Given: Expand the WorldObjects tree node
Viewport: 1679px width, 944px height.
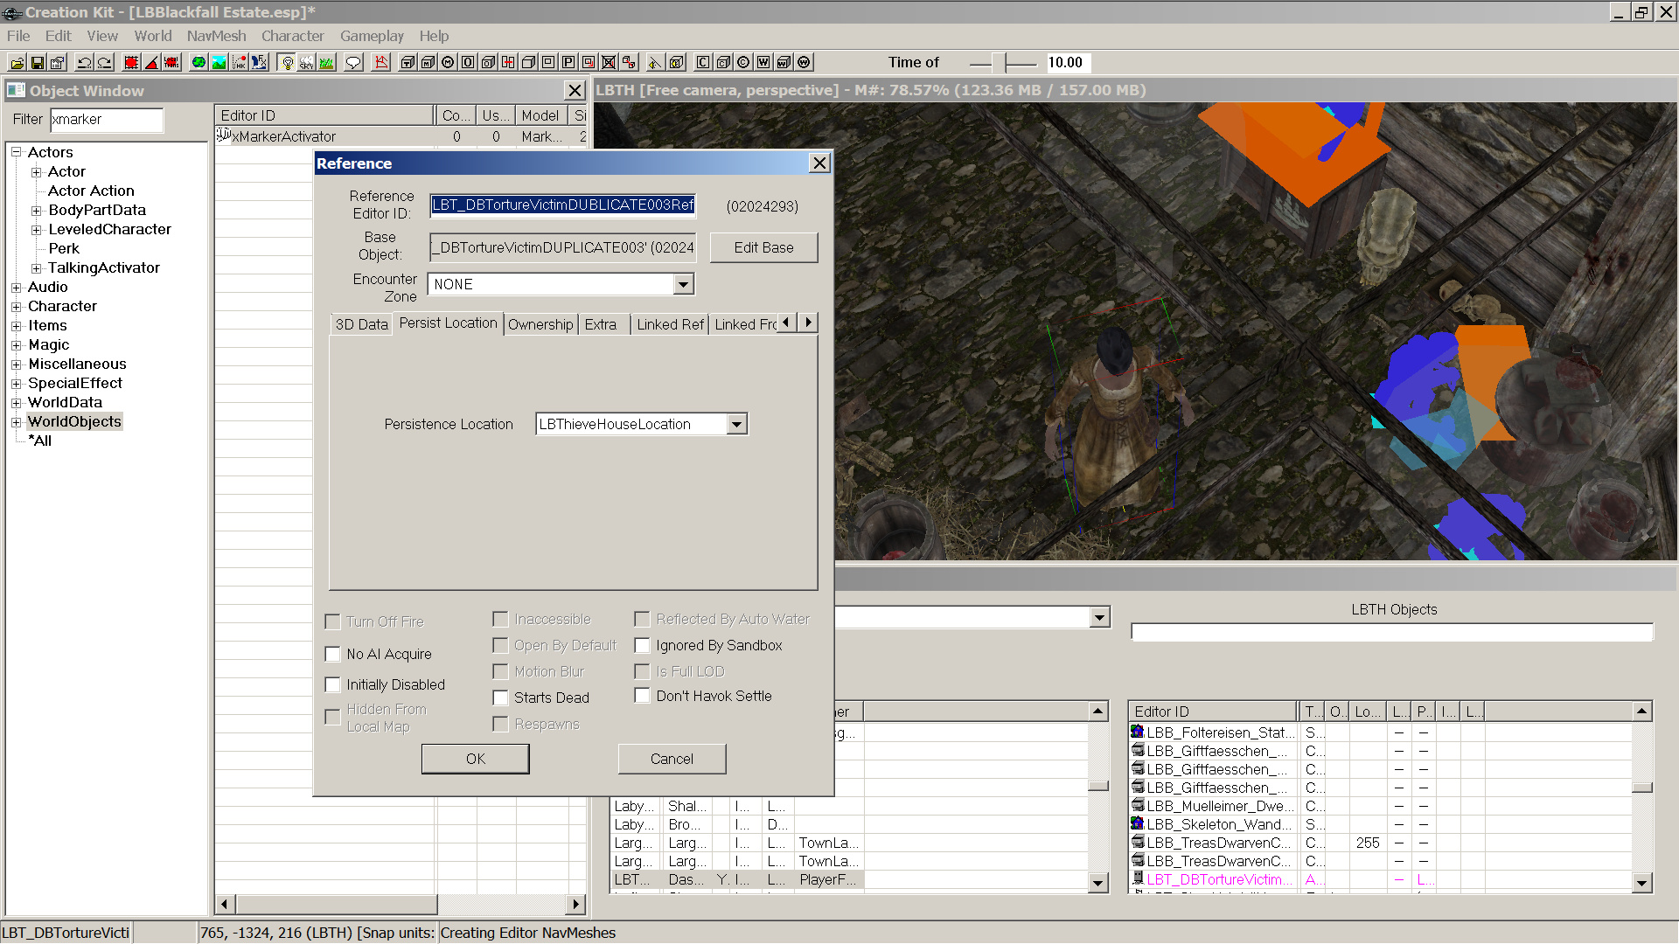Looking at the screenshot, I should coord(16,422).
